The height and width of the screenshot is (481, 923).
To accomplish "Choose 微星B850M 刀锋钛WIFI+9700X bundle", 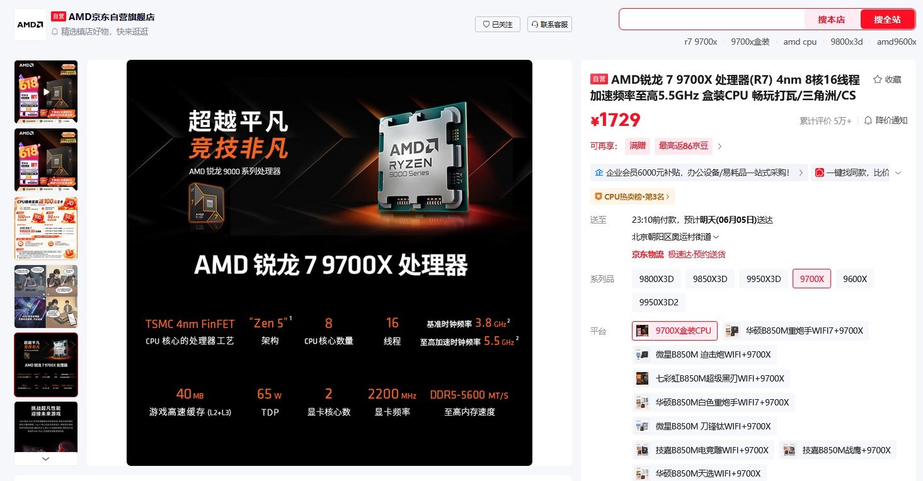I will (704, 426).
